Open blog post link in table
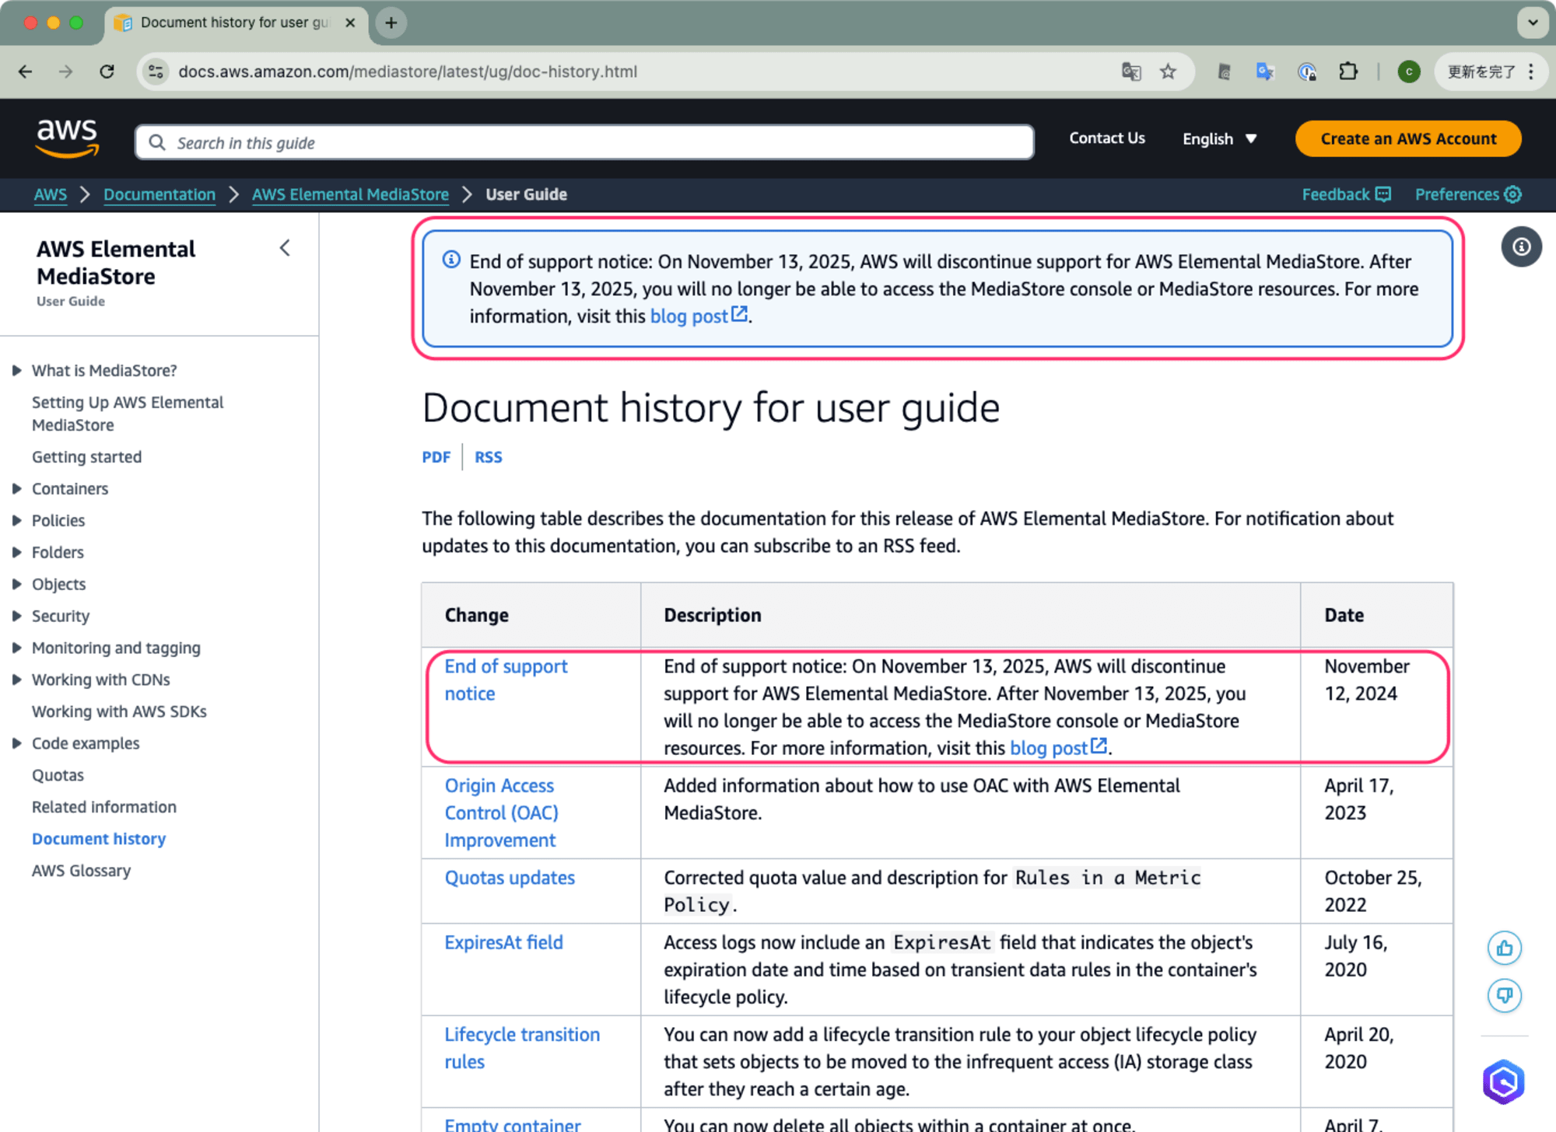The width and height of the screenshot is (1556, 1132). click(x=1058, y=748)
